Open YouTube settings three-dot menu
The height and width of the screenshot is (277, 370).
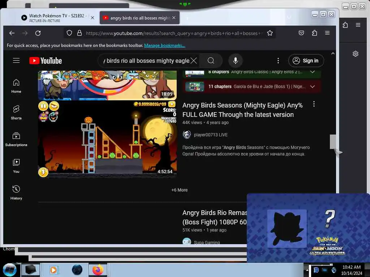278,61
